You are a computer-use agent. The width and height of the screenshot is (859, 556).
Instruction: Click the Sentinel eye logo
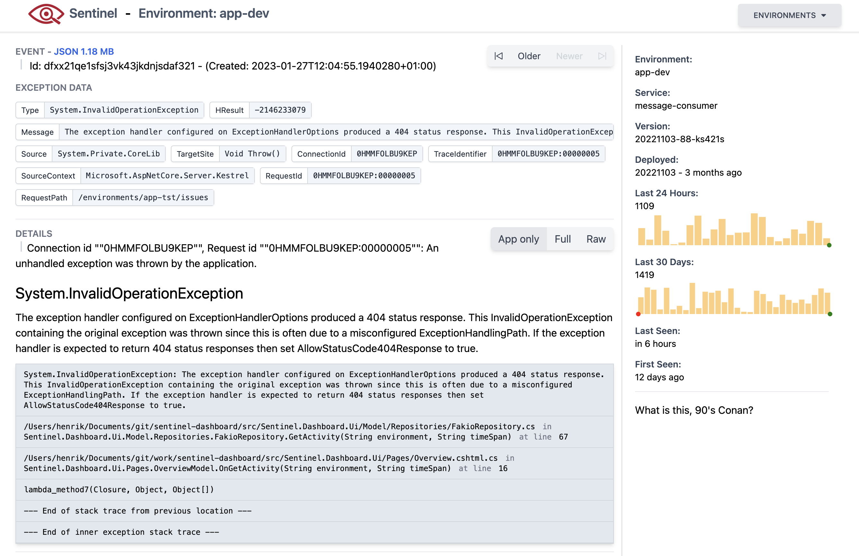click(46, 14)
